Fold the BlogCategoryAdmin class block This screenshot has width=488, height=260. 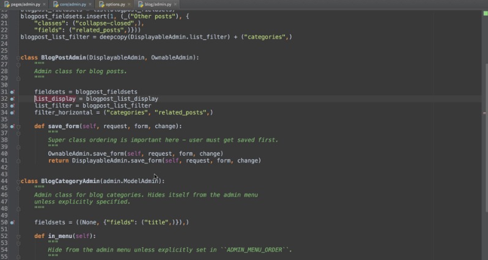(18, 181)
